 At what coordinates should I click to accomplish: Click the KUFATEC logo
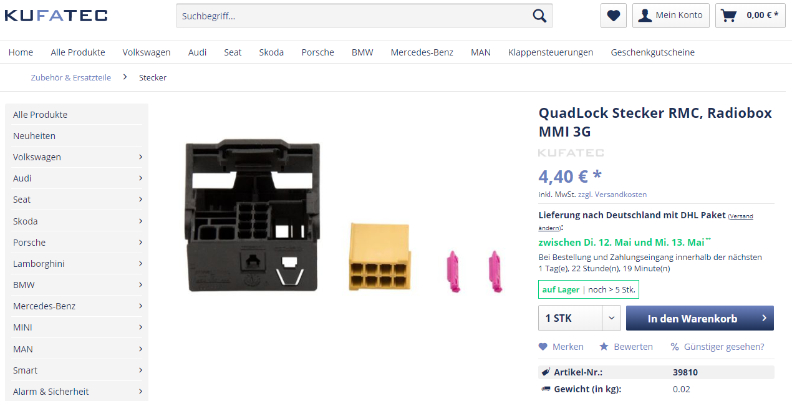[56, 16]
